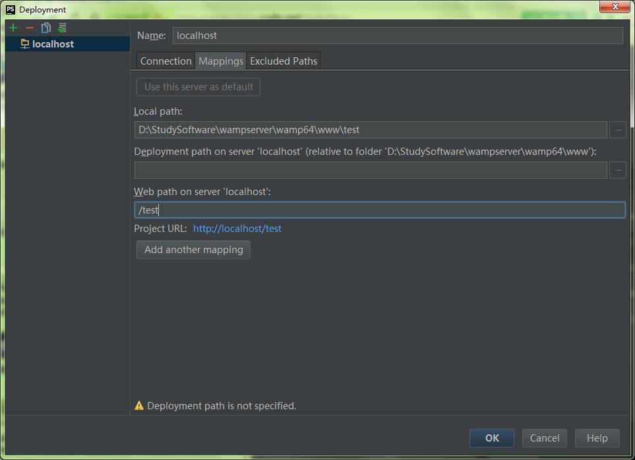Viewport: 635px width, 460px height.
Task: Click the 'Local path:' label
Action: tap(158, 111)
